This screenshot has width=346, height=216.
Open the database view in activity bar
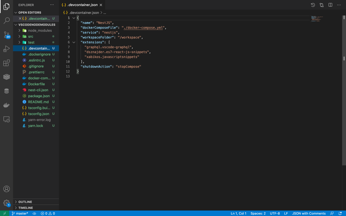coord(6,91)
